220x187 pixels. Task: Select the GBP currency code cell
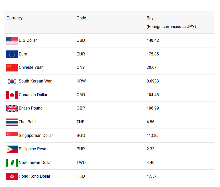[81, 108]
